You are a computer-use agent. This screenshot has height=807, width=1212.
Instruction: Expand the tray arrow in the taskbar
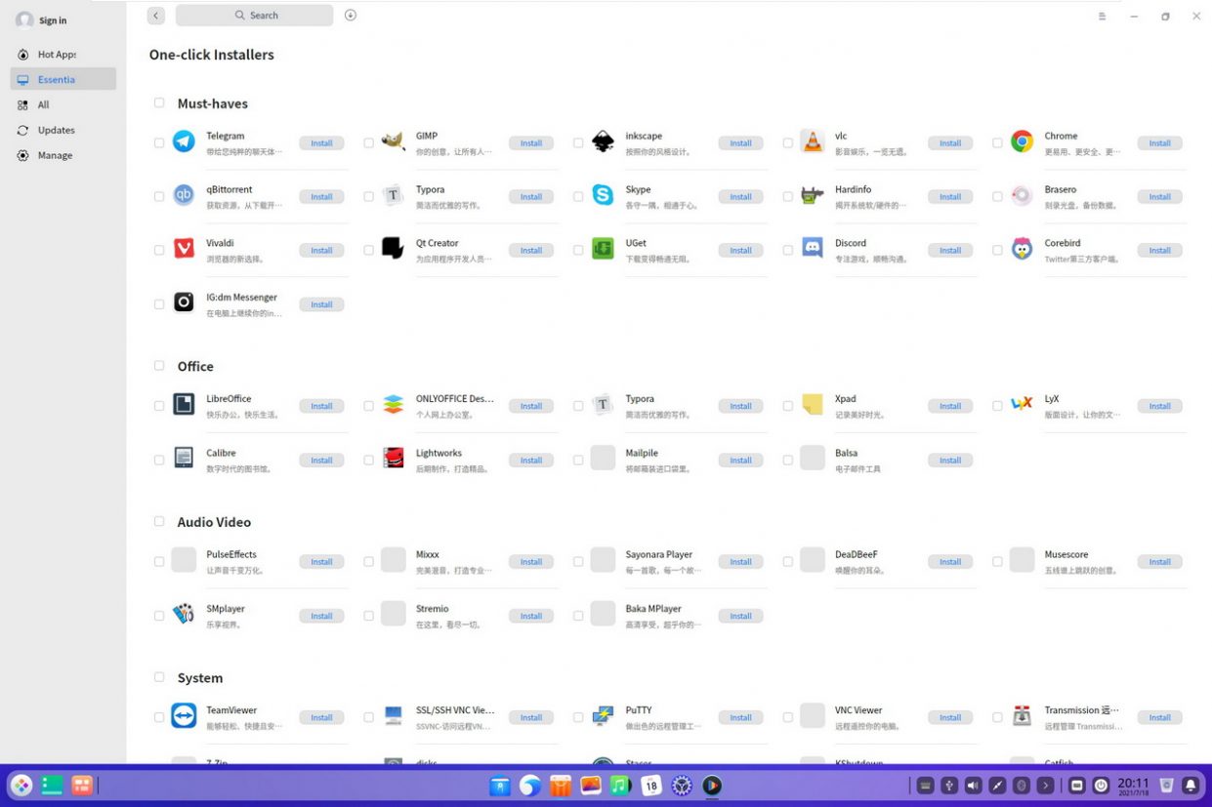(x=1045, y=786)
